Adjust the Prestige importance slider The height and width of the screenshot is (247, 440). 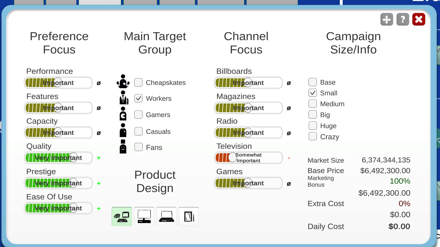[58, 183]
